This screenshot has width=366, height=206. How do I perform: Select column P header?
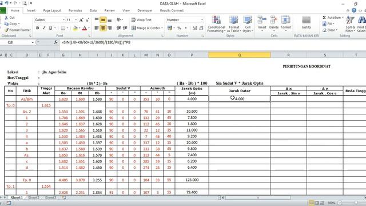192,55
